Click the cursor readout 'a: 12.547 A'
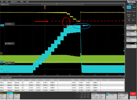 (x=10, y=24)
